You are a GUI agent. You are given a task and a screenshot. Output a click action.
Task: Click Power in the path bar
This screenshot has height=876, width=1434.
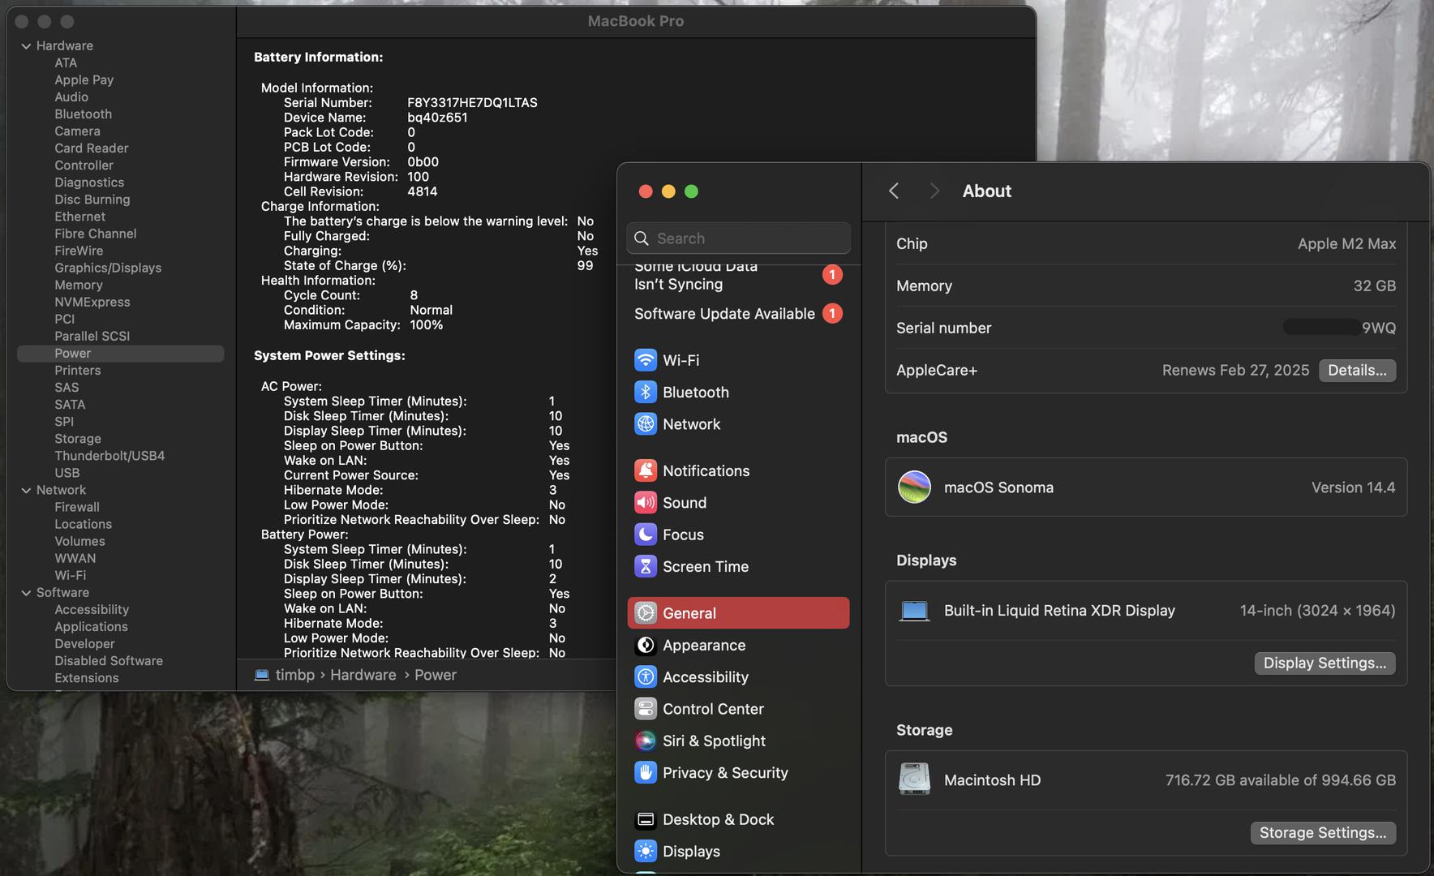click(436, 675)
